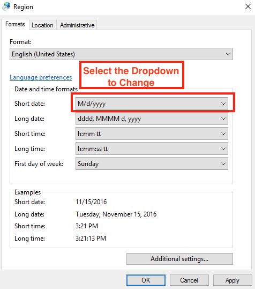Screen dimensions: 255x289
Task: Confirm changes with the OK button
Action: click(146, 280)
